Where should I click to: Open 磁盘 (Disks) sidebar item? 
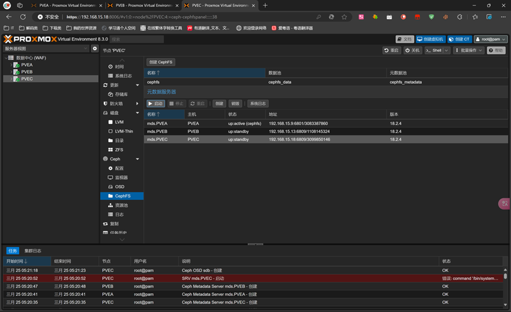coord(114,113)
